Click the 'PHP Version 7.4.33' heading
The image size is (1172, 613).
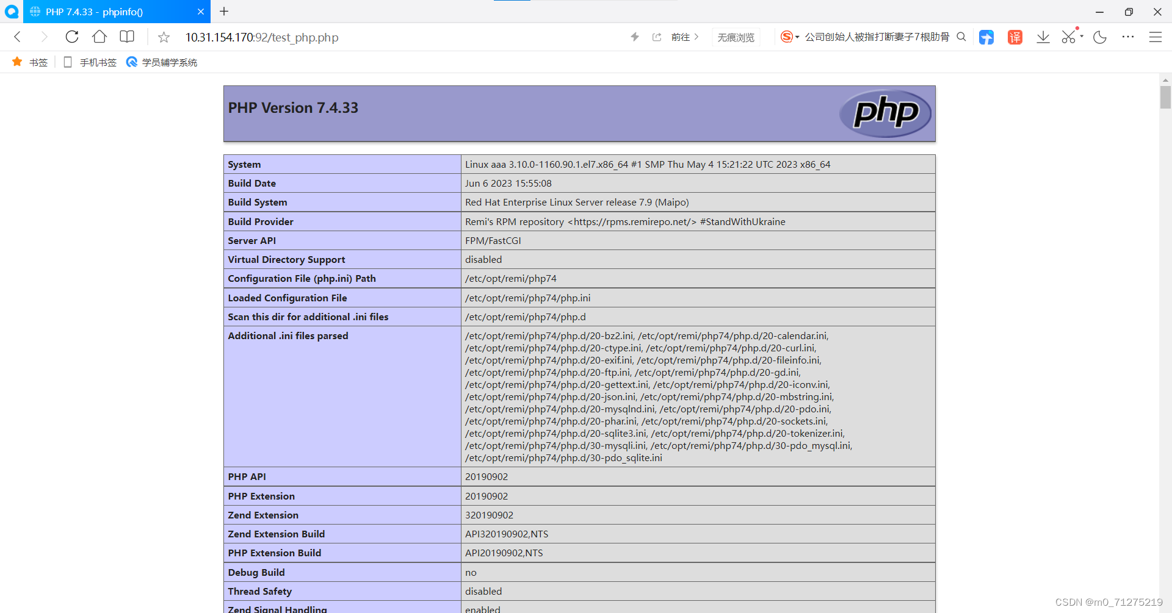[x=293, y=108]
